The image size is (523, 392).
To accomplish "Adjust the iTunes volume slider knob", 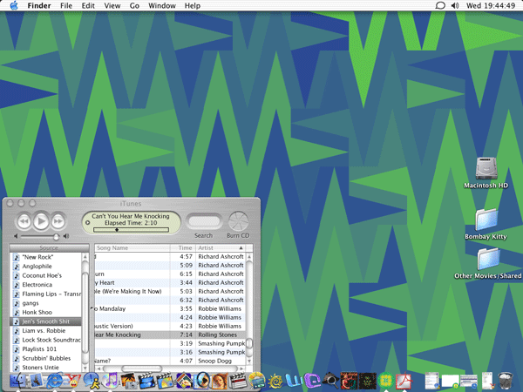I will [x=56, y=236].
